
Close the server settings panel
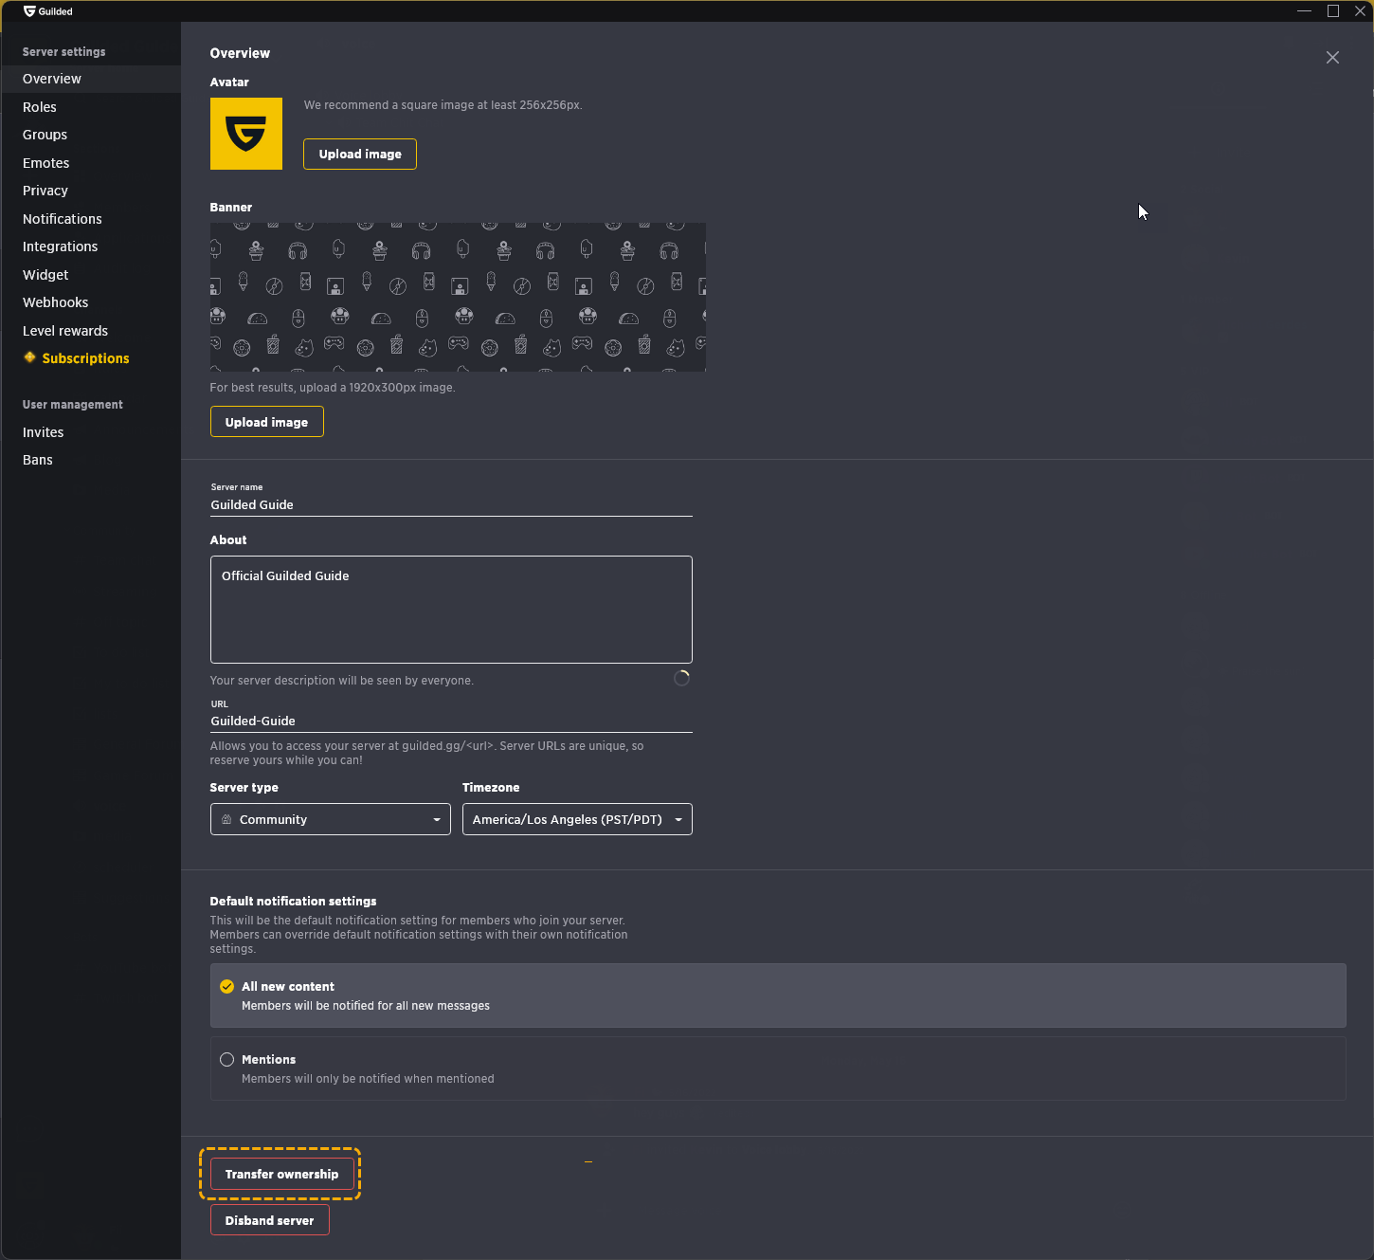point(1332,58)
